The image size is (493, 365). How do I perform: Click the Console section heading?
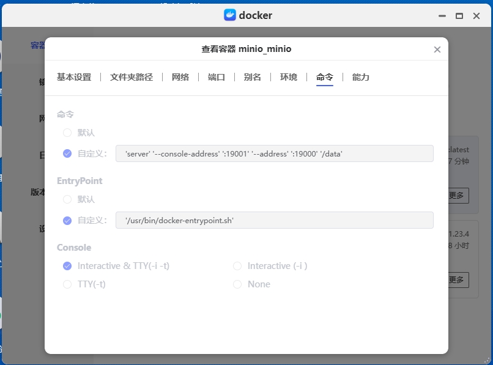pyautogui.click(x=74, y=248)
